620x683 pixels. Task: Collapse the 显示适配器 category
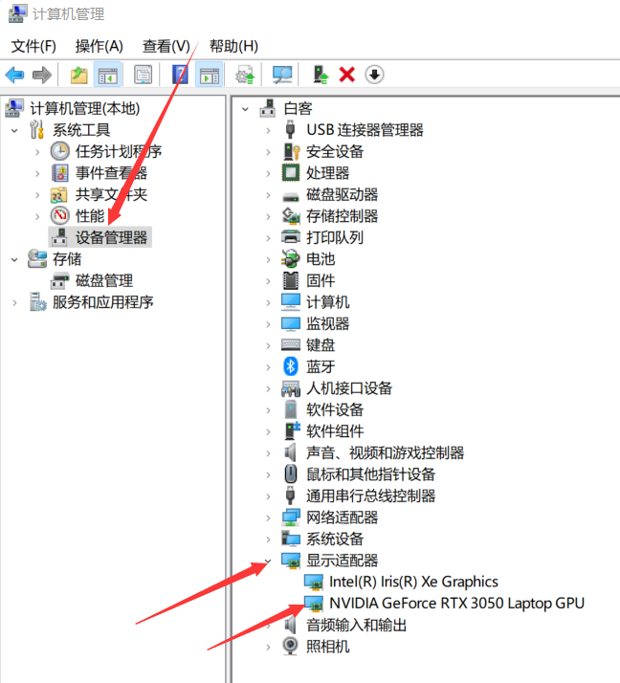pyautogui.click(x=269, y=561)
